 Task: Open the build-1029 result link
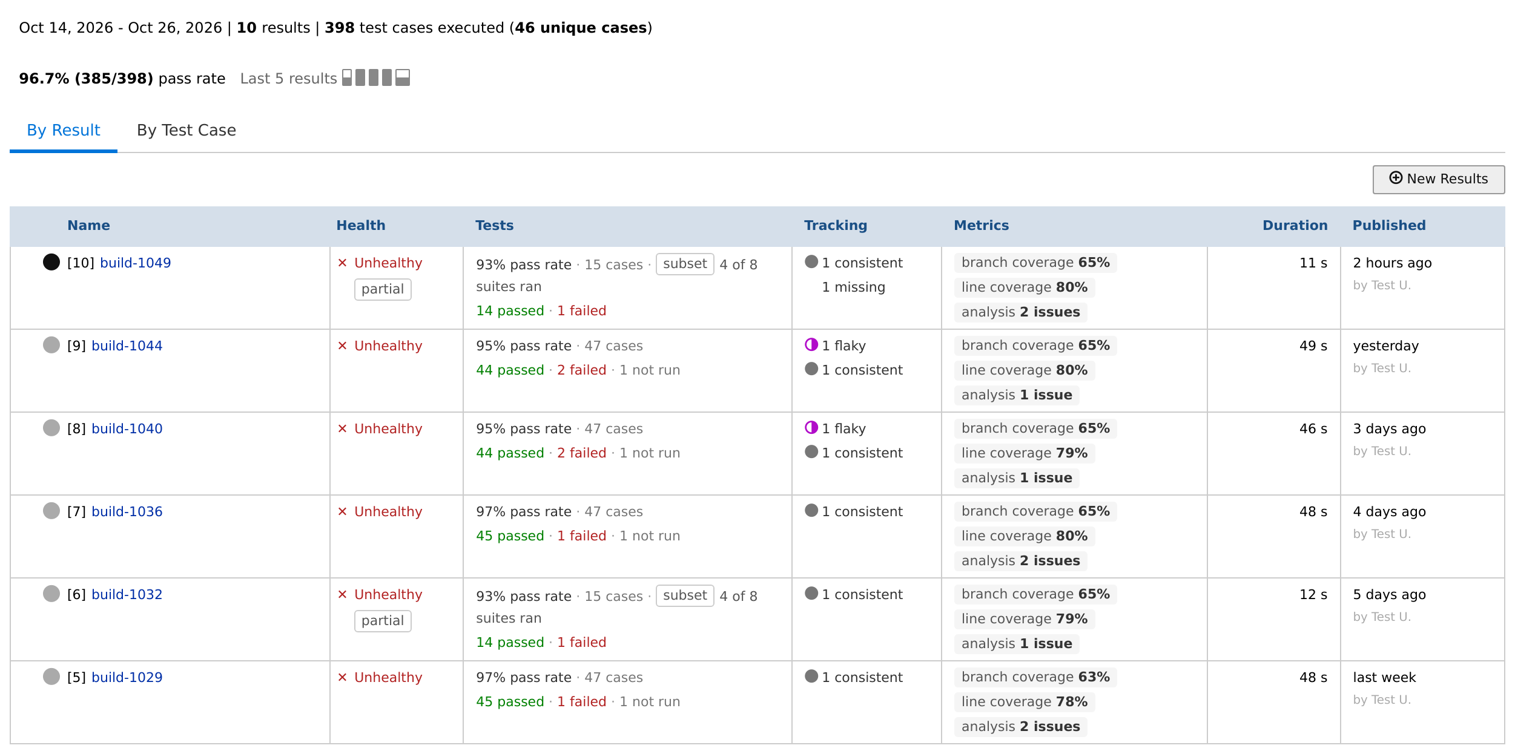coord(127,677)
